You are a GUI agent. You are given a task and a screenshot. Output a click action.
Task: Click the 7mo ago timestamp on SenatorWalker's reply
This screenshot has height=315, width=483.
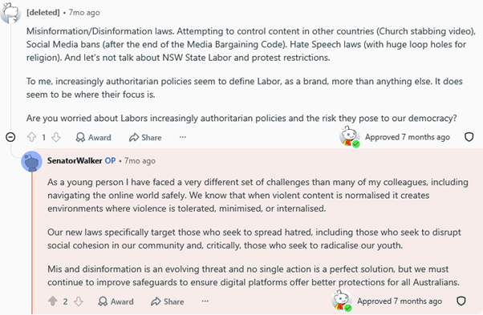(140, 160)
